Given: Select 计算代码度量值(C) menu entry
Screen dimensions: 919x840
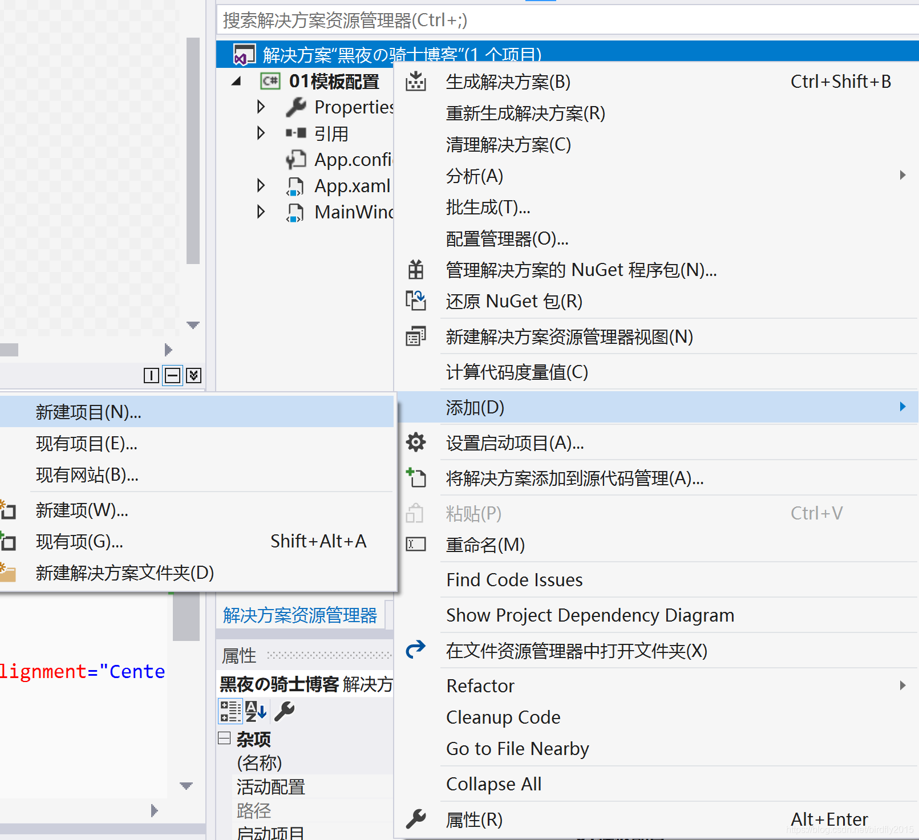Looking at the screenshot, I should (x=656, y=372).
